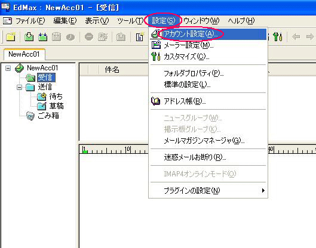Collapse the NewAcc01 account tree node

[8, 68]
